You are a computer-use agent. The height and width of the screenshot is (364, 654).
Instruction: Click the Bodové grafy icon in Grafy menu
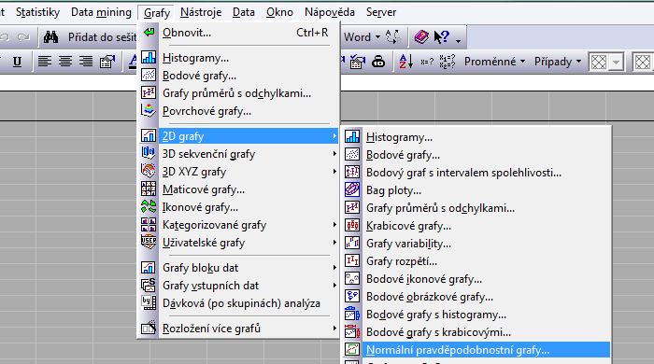coord(149,76)
